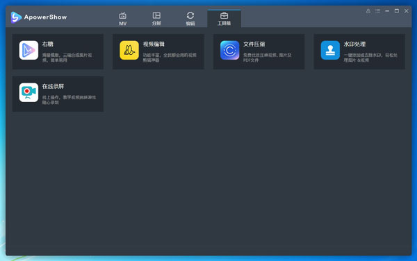Switch to the tab with refresh arrows icon
Viewport: 417px width, 261px height.
pos(190,19)
